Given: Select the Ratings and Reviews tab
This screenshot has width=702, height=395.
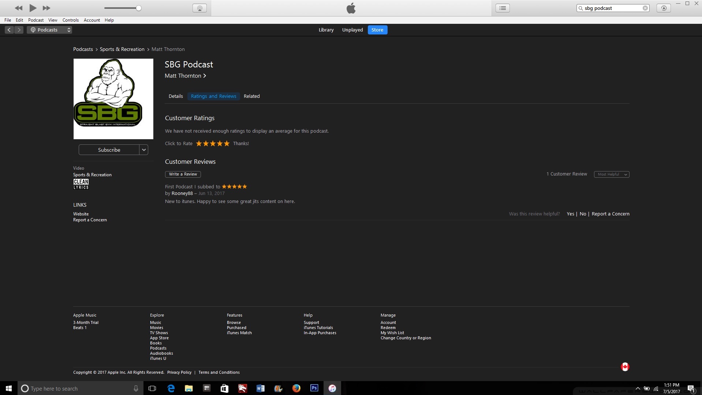Looking at the screenshot, I should [x=214, y=96].
